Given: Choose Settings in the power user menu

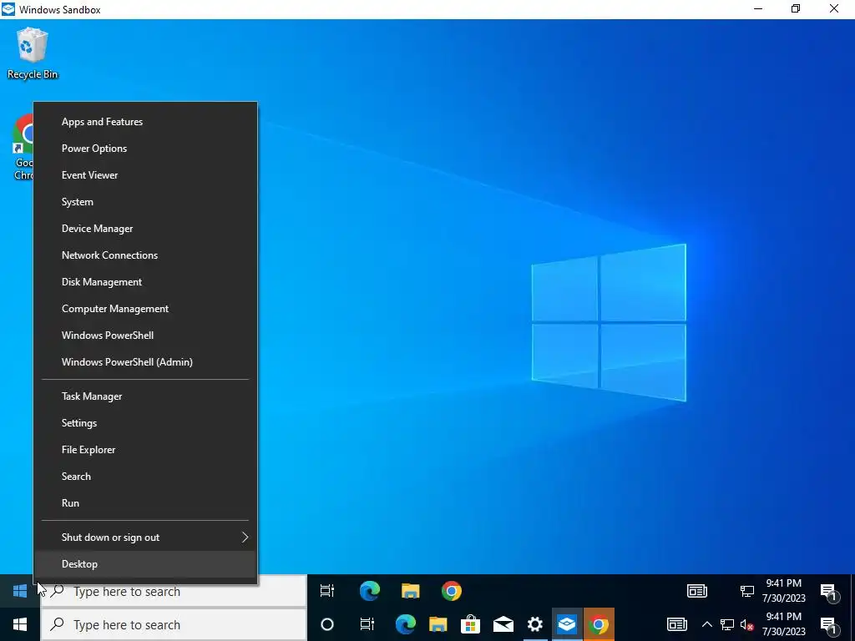Looking at the screenshot, I should 145,423.
